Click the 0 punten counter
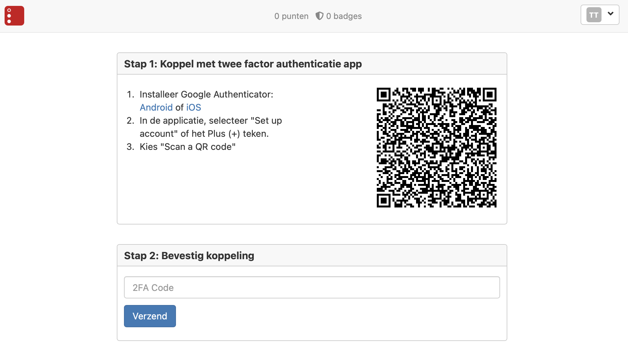 [291, 16]
